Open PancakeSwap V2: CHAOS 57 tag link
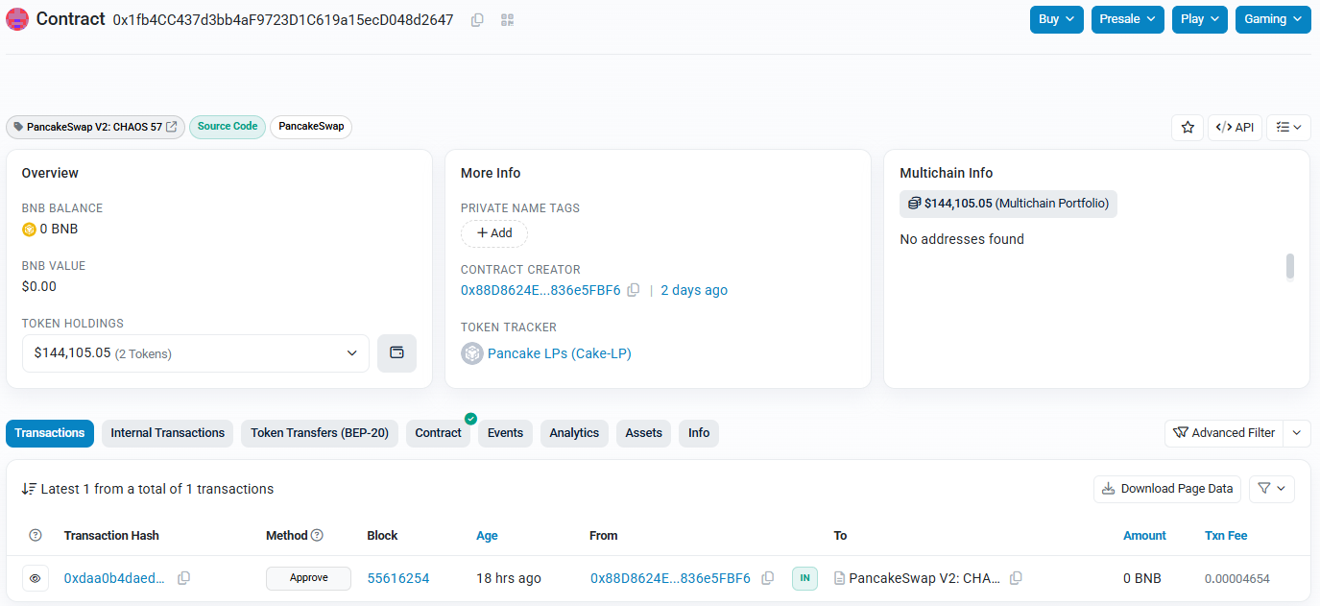Screen dimensions: 1320x606 95,127
